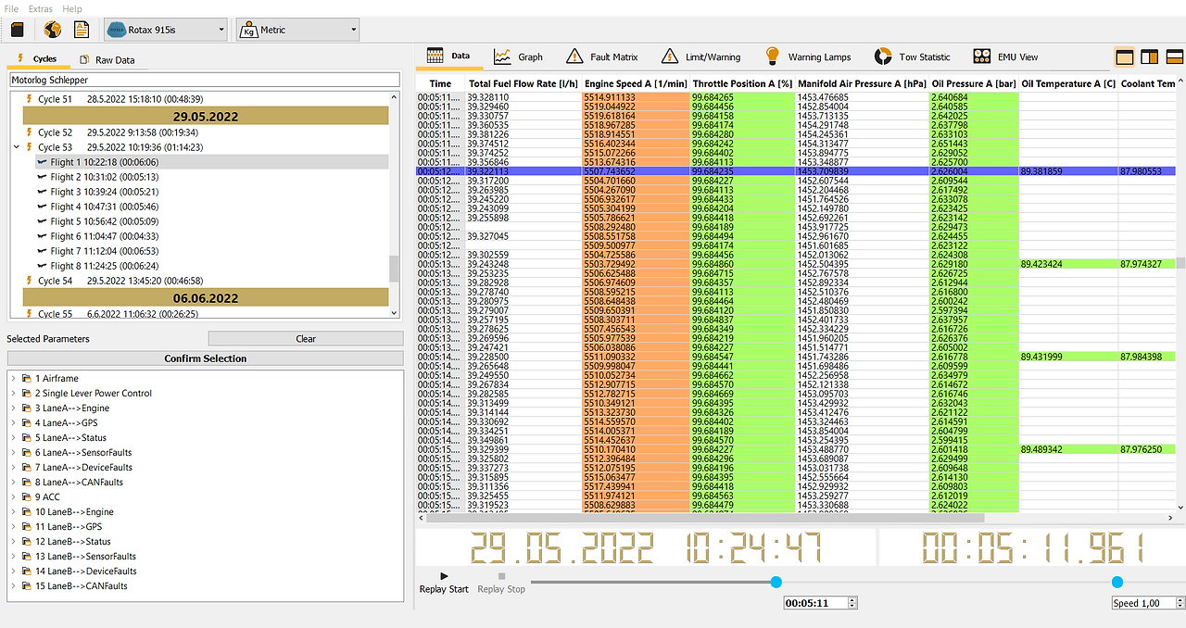Click the plane icon of Flight 3
The image size is (1186, 628).
click(42, 192)
